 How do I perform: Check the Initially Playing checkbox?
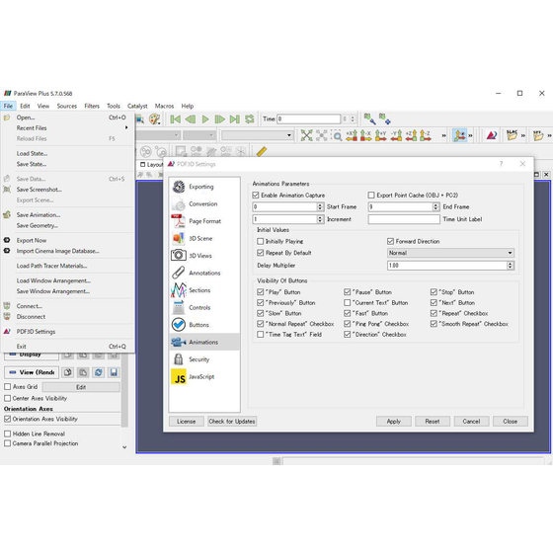pyautogui.click(x=261, y=241)
